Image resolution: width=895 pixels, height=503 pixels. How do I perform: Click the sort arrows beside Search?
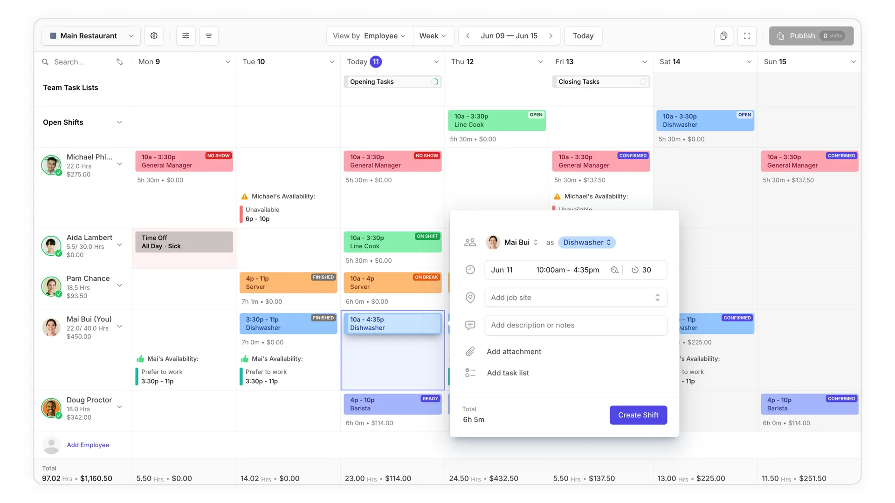[x=119, y=62]
